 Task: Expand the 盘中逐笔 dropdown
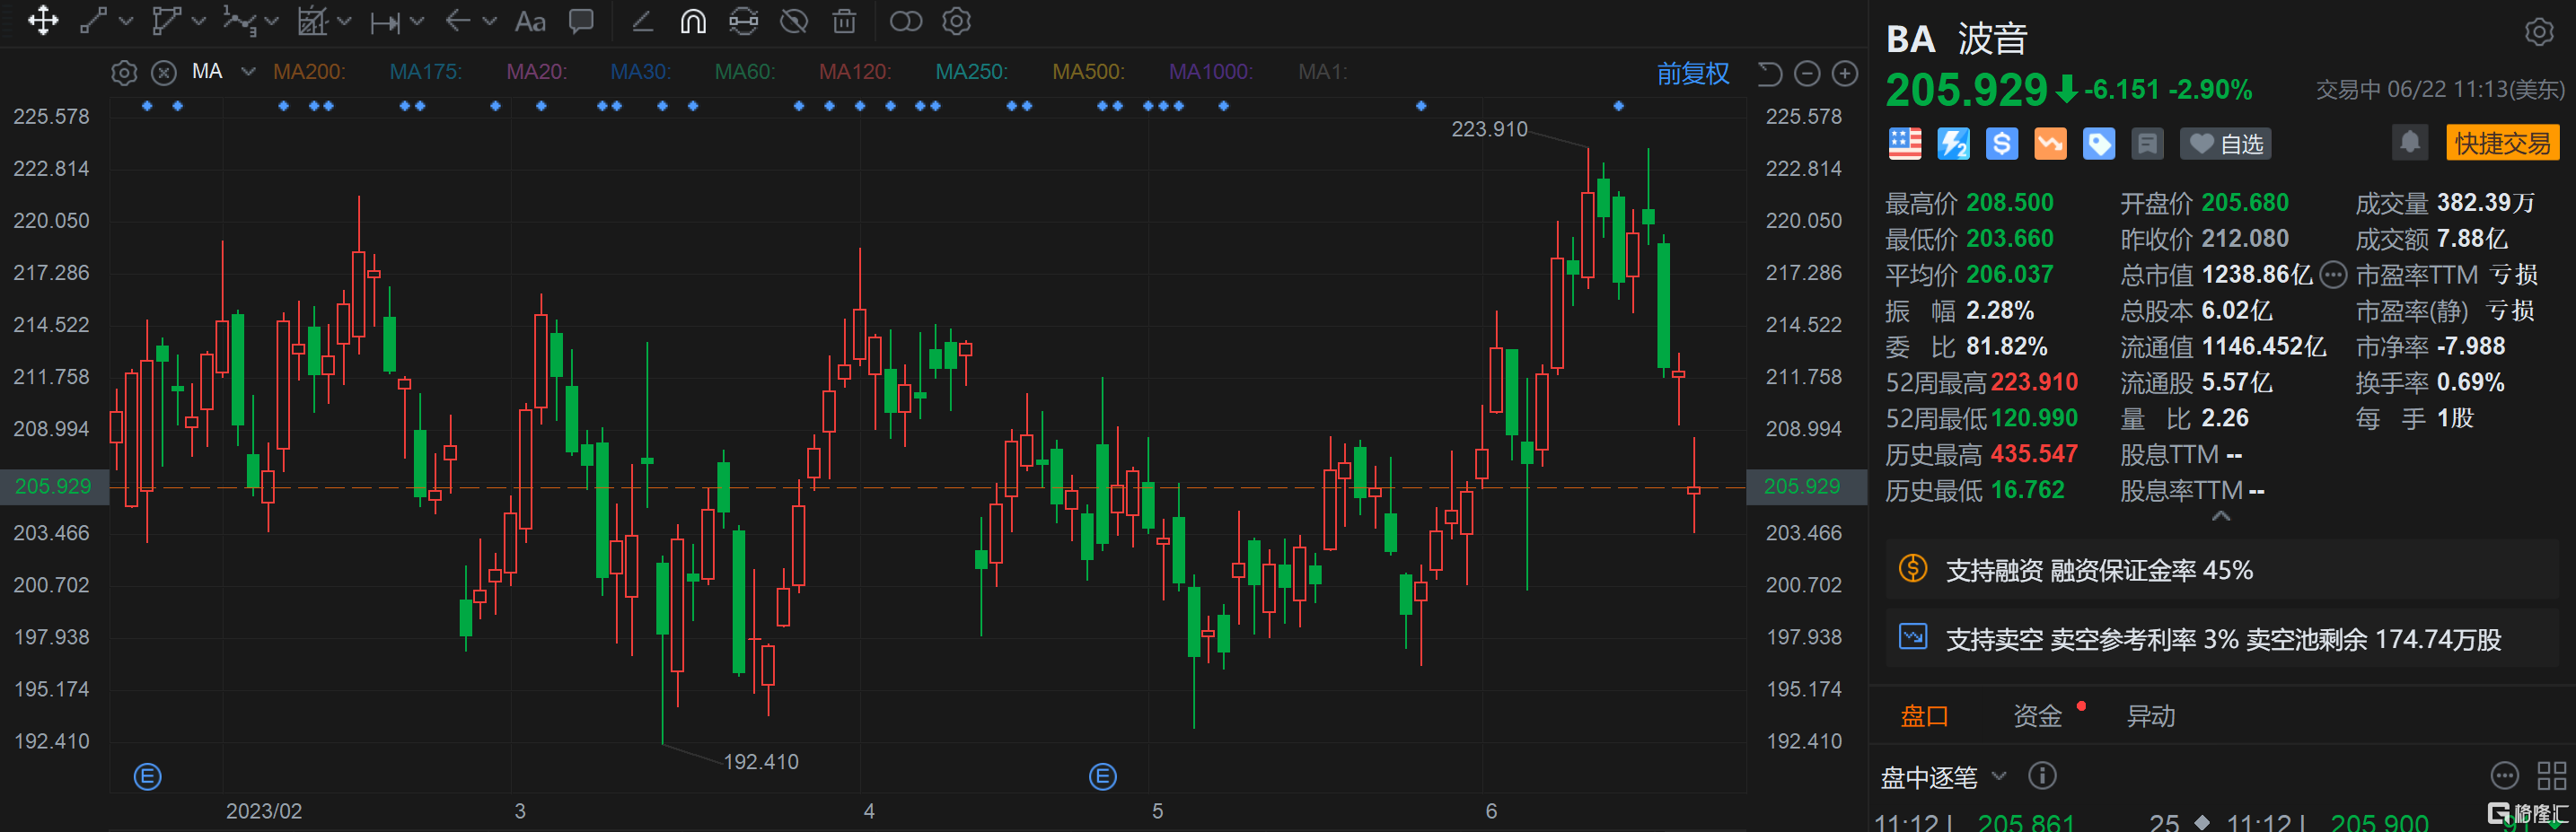1998,776
